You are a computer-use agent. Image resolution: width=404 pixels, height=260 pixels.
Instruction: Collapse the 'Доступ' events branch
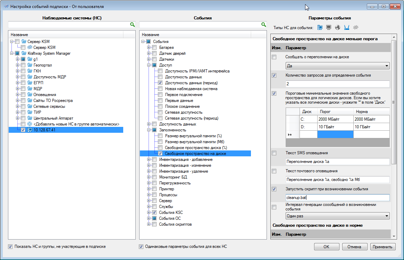tap(149, 65)
